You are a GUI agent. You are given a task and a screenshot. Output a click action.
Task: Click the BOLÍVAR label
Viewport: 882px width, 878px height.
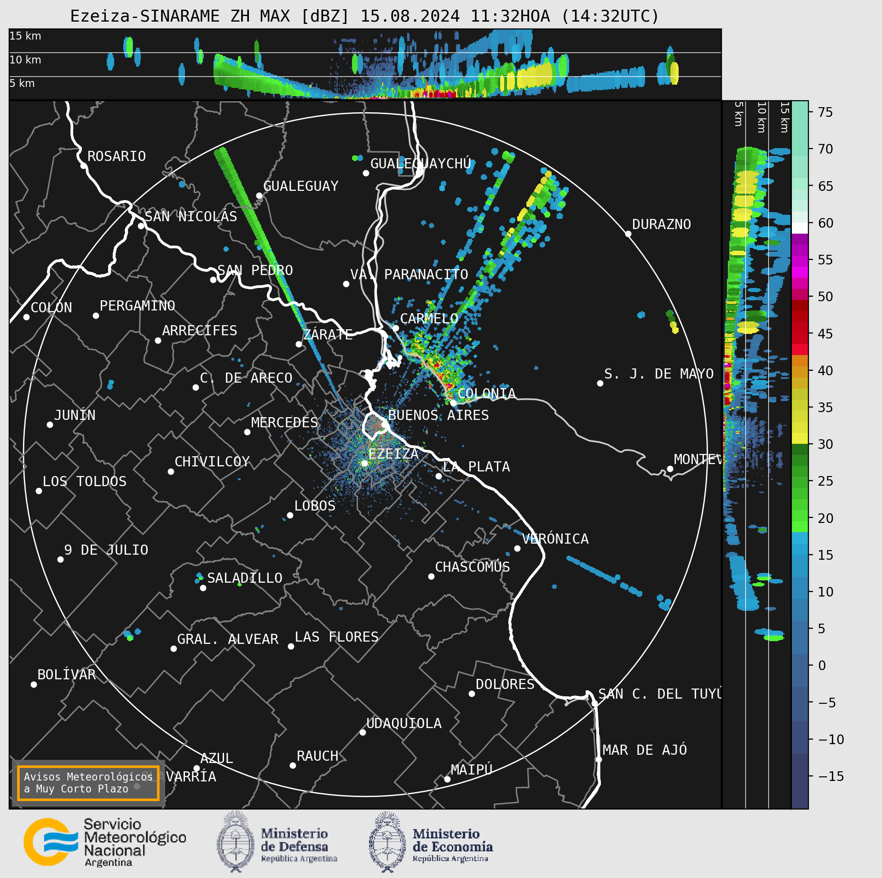[67, 675]
